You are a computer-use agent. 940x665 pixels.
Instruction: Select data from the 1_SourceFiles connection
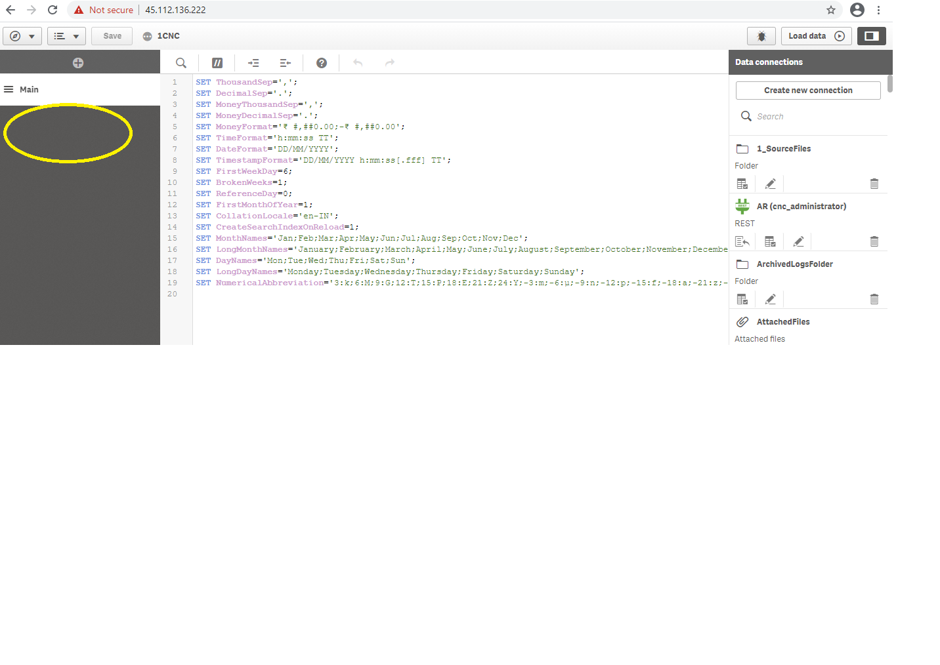coord(742,184)
